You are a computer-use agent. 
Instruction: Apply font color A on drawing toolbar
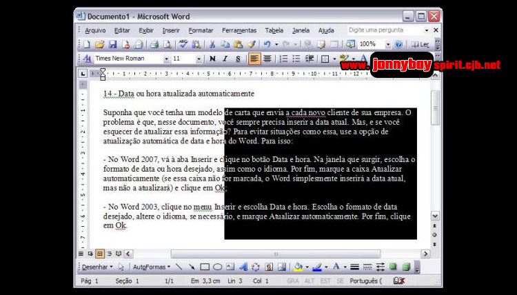336,267
